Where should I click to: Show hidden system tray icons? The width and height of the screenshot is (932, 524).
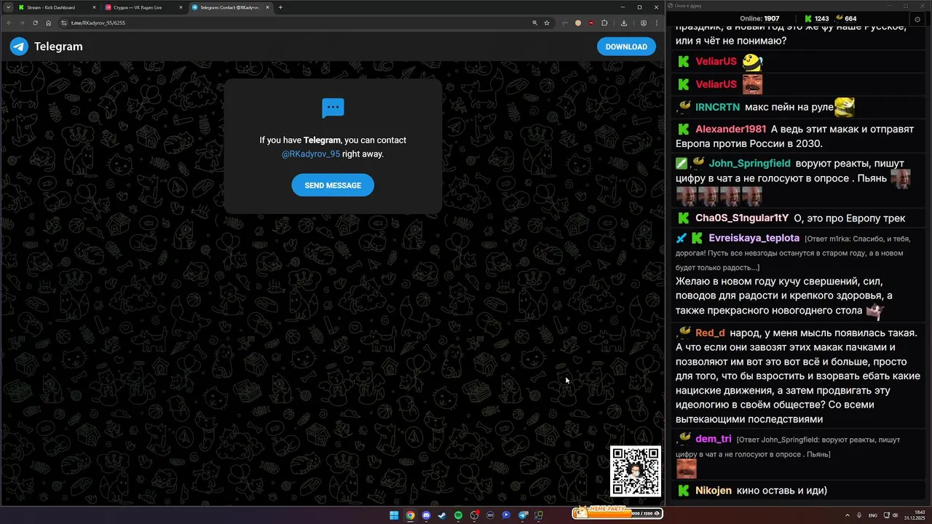pos(848,515)
